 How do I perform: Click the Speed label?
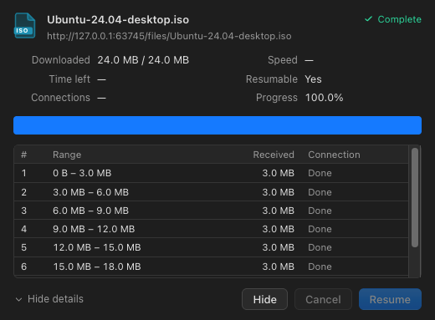tap(283, 60)
